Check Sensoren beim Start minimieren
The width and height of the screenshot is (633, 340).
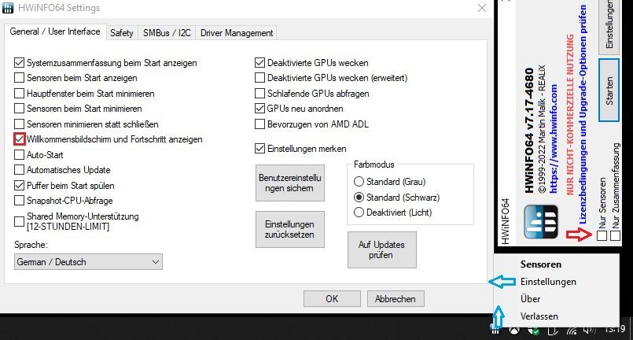[19, 109]
